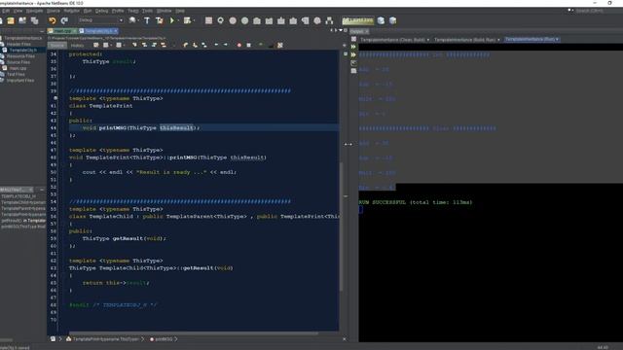Viewport: 623px width, 350px height.
Task: Open the Debug configuration combo box
Action: pyautogui.click(x=100, y=20)
